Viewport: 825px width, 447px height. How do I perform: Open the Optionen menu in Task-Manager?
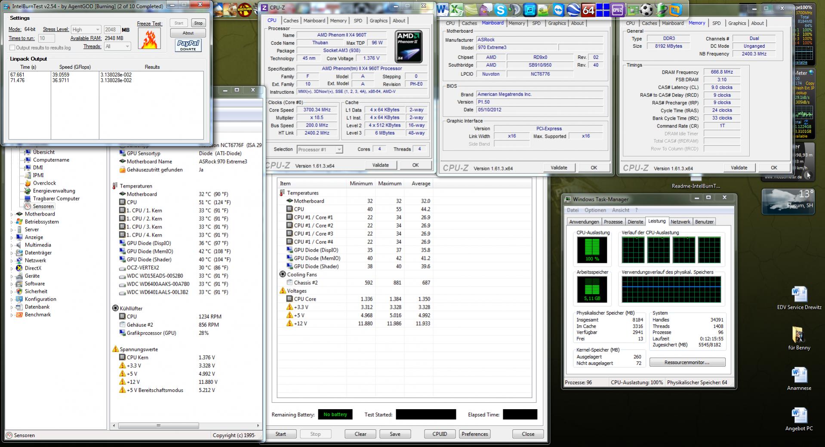point(595,210)
